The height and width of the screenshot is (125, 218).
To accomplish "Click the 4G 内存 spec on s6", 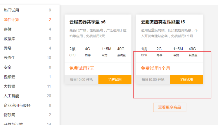I will point(88,52).
